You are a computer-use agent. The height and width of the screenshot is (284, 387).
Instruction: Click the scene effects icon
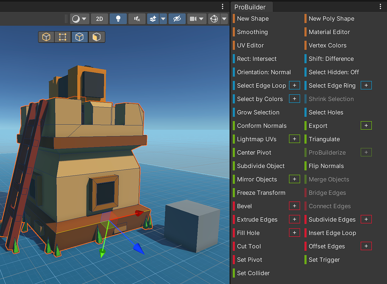click(153, 19)
